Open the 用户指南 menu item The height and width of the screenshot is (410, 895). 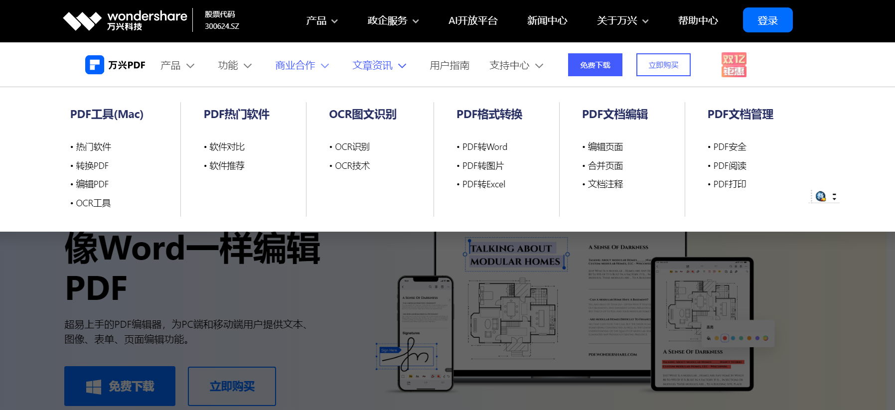[449, 65]
